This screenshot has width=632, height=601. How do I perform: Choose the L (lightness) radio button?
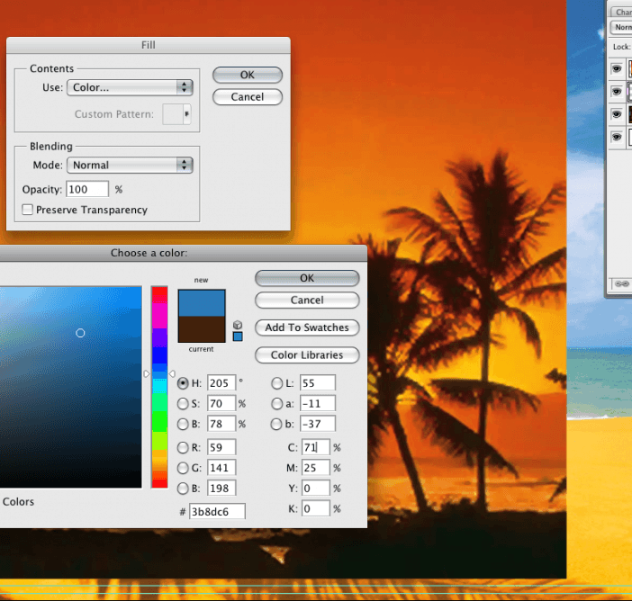pyautogui.click(x=277, y=383)
